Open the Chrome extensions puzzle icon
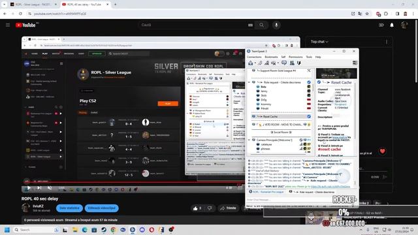 (x=386, y=14)
